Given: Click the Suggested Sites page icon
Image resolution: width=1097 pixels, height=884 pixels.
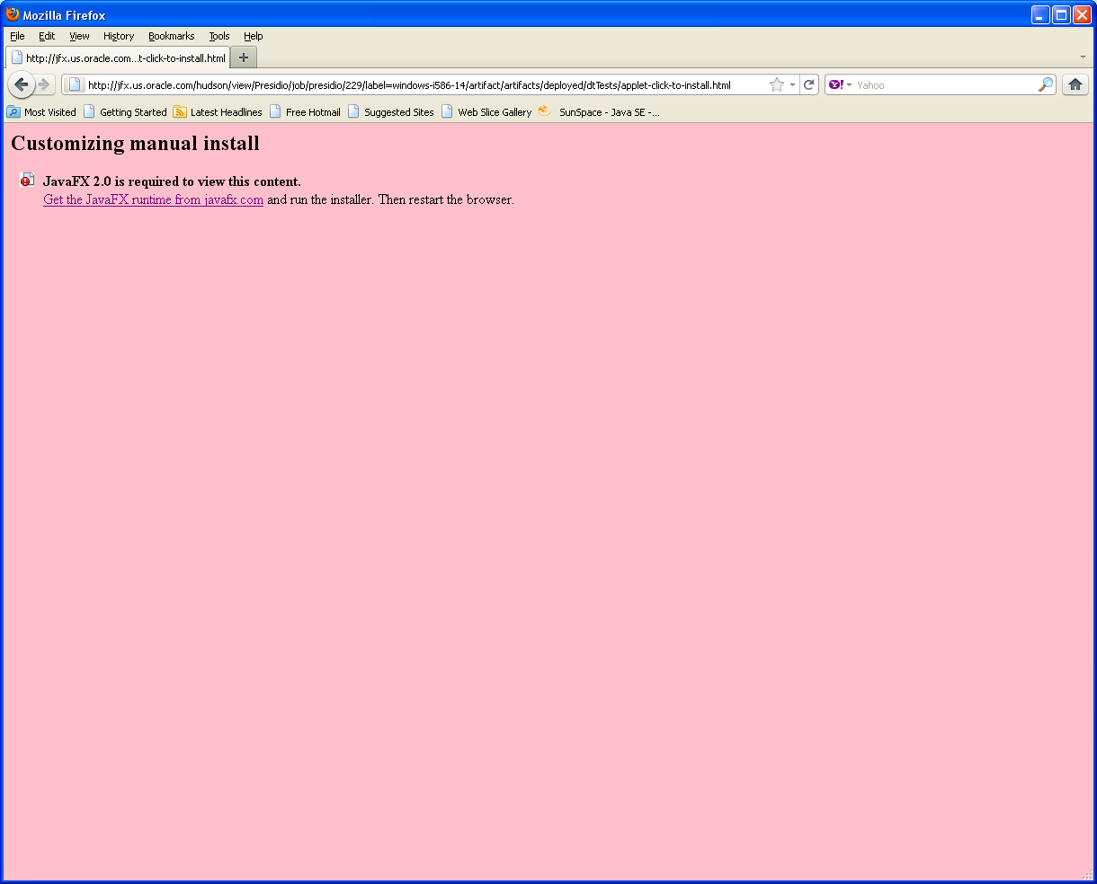Looking at the screenshot, I should 354,112.
